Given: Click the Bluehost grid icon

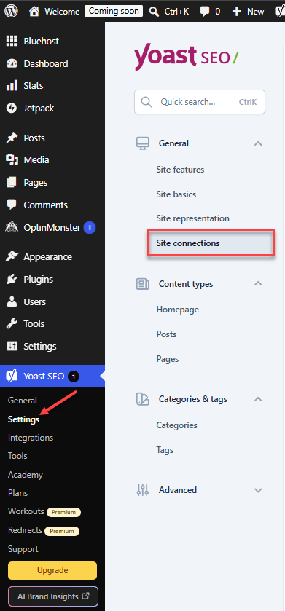Looking at the screenshot, I should pyautogui.click(x=12, y=41).
